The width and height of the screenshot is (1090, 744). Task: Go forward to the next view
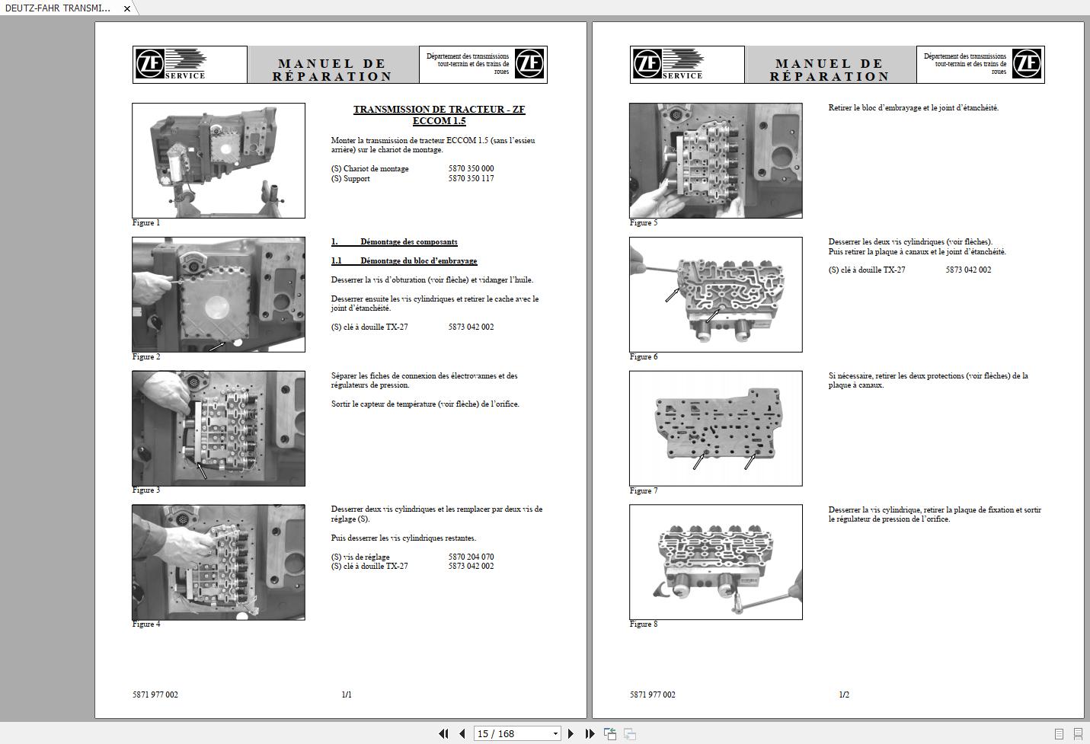click(x=630, y=733)
